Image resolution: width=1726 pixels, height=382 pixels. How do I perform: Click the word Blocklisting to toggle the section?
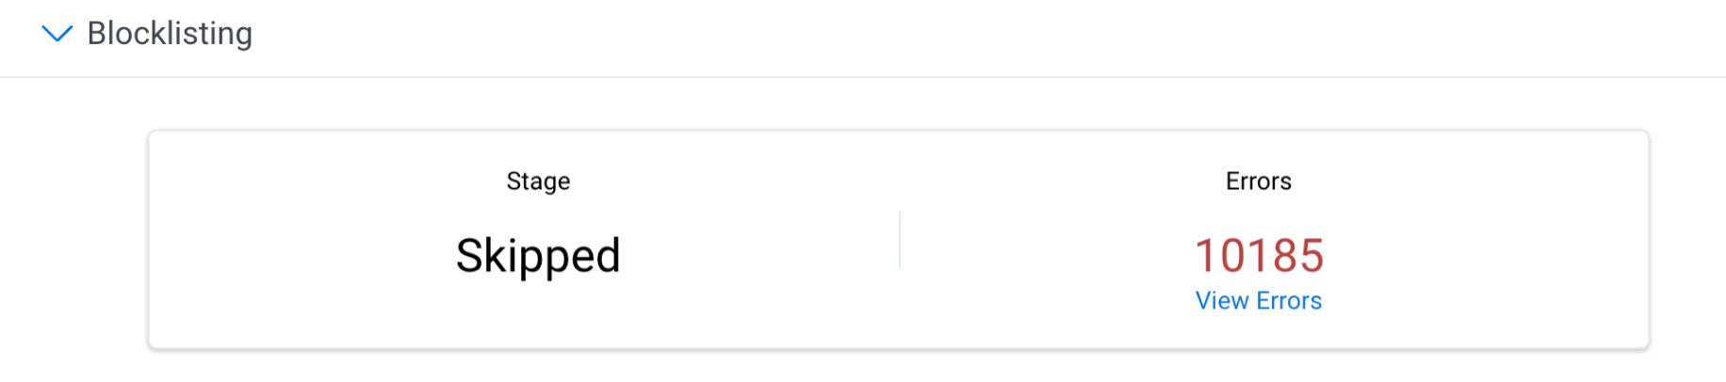pyautogui.click(x=170, y=34)
